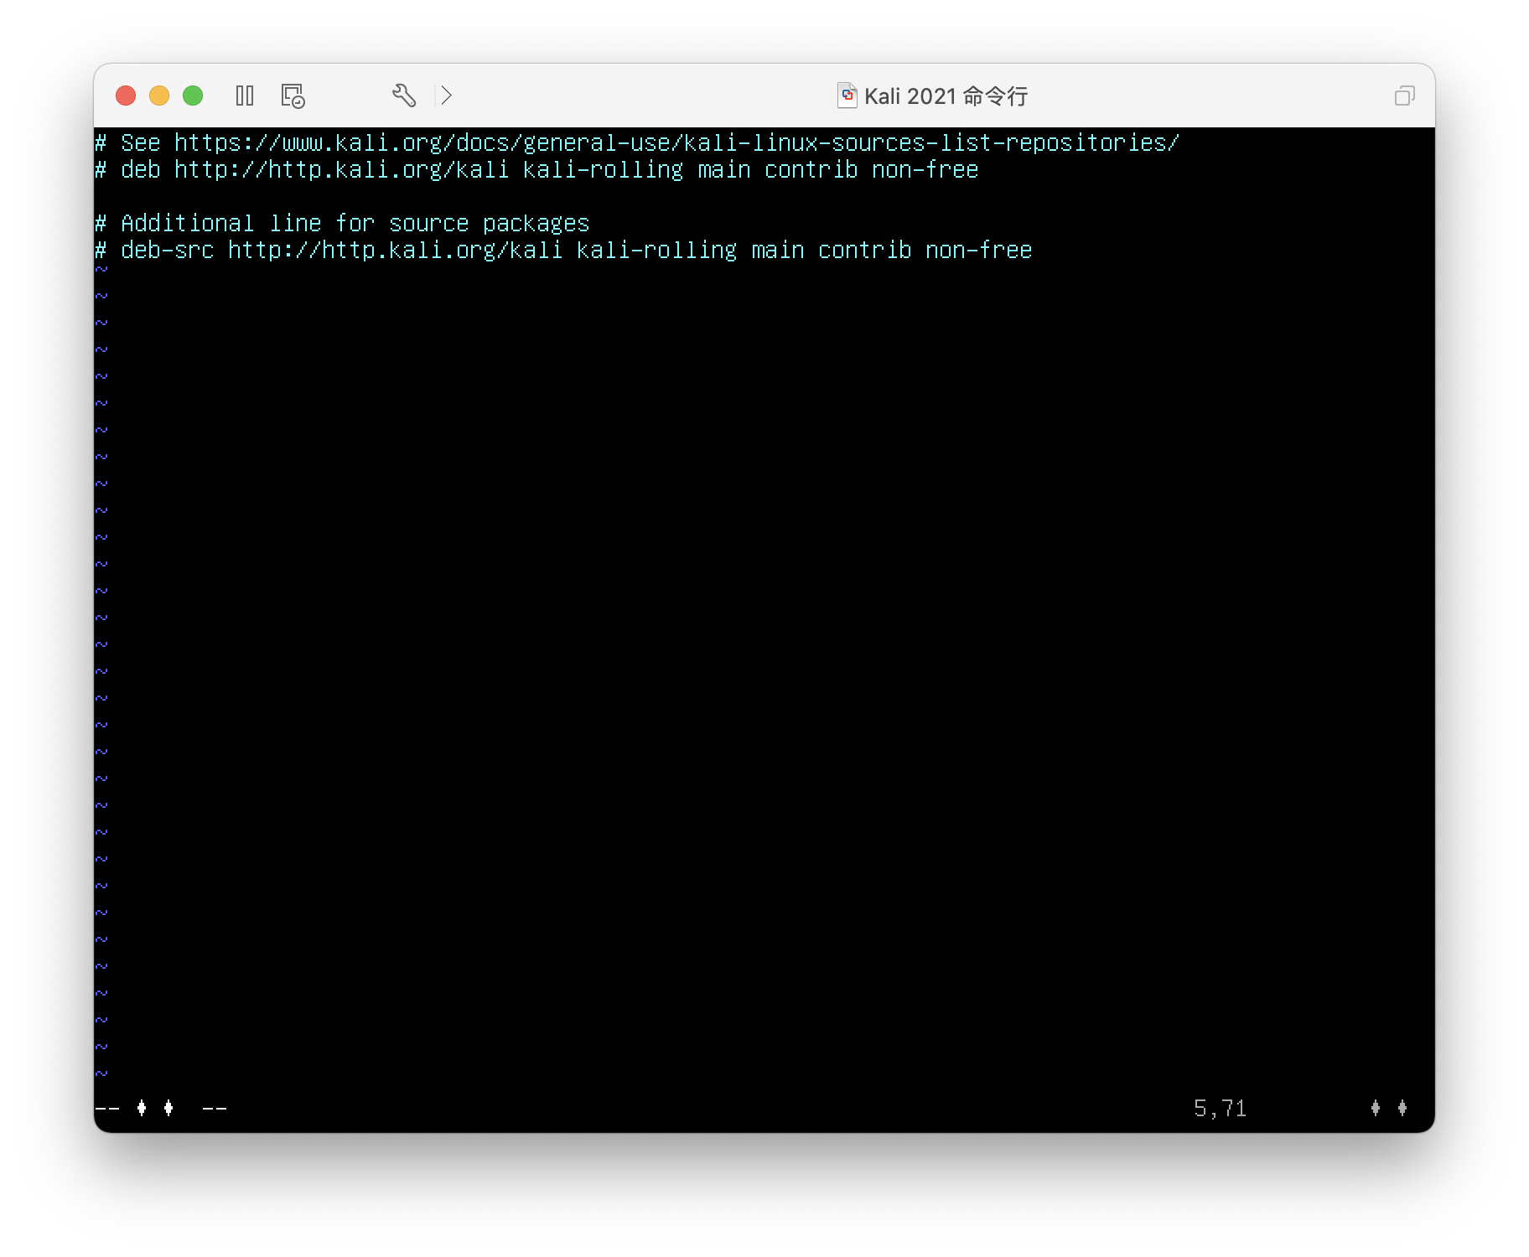Take a snapshot of the VM
The image size is (1529, 1257).
click(x=293, y=96)
